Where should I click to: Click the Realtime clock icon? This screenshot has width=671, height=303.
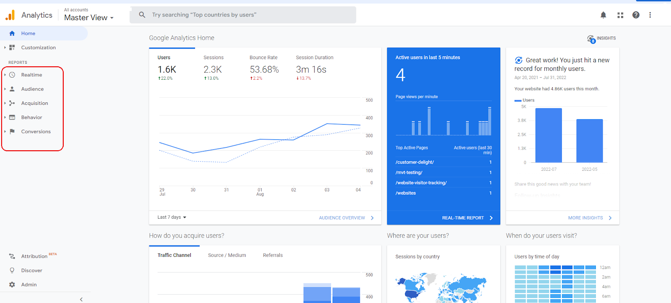click(12, 75)
